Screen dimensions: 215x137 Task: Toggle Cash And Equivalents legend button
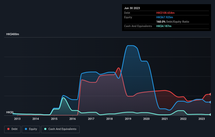point(60,129)
